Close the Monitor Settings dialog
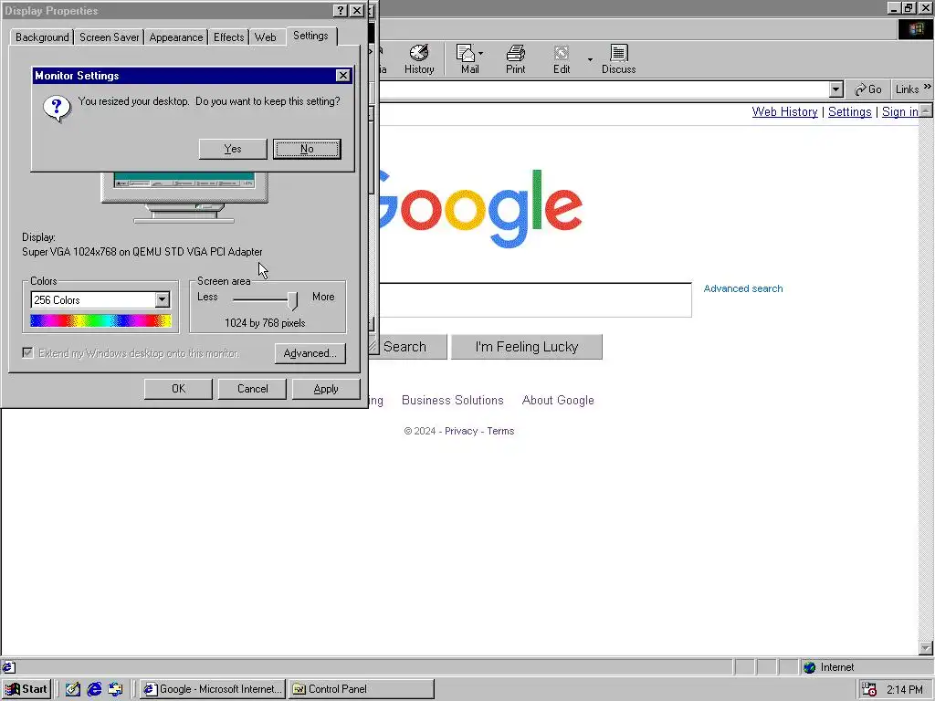935x701 pixels. tap(343, 75)
